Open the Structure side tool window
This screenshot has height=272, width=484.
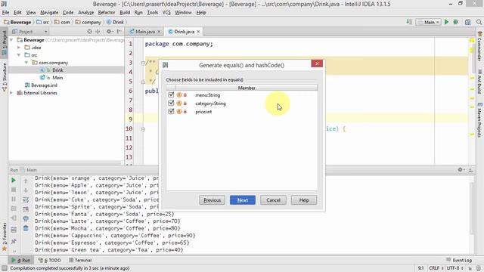pos(4,77)
